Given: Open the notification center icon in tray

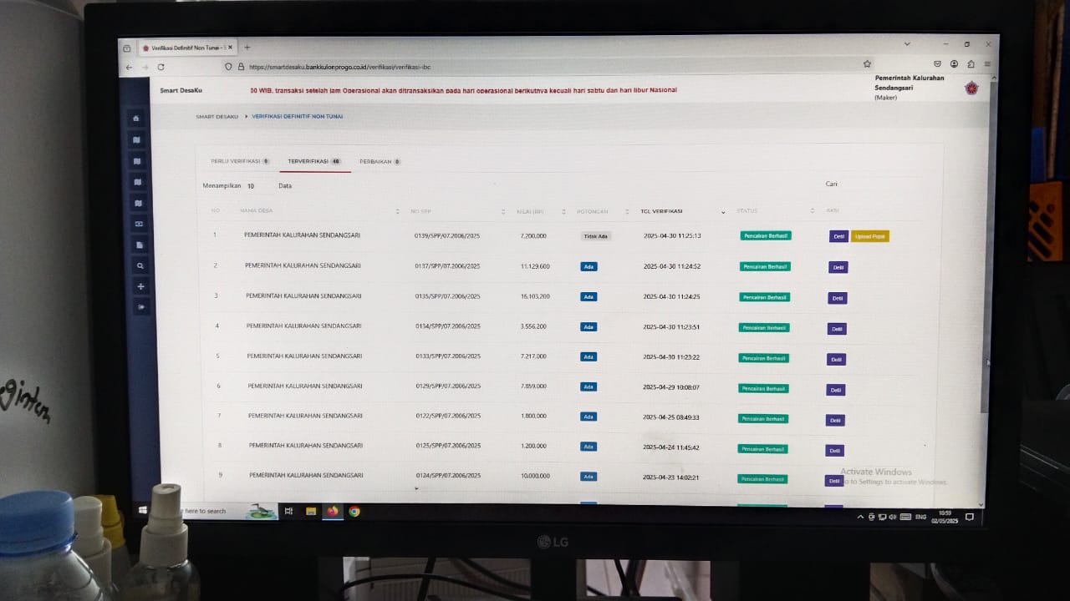Looking at the screenshot, I should (x=970, y=517).
